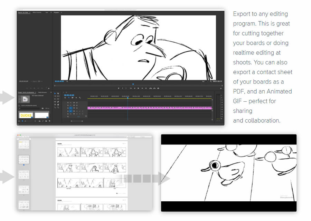
Task: Switch to the Effect Controls tab
Action: point(37,12)
